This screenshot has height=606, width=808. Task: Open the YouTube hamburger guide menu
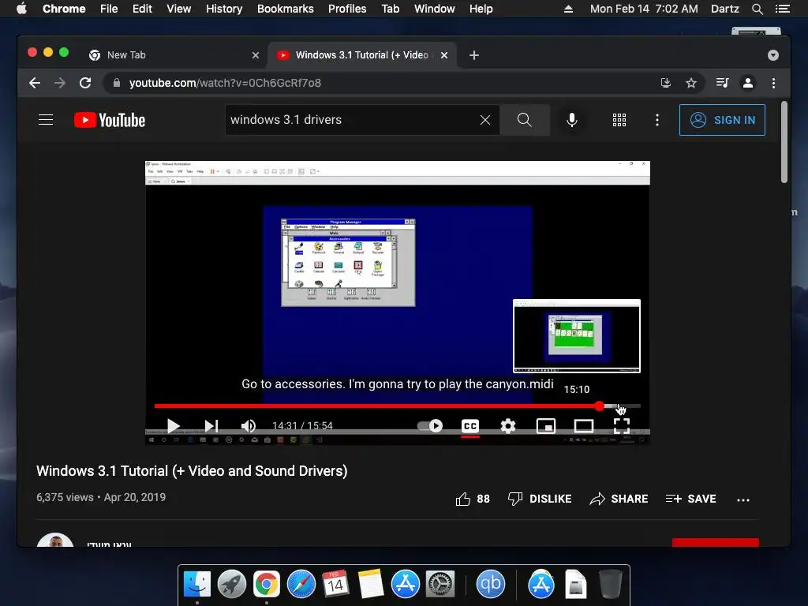tap(46, 120)
